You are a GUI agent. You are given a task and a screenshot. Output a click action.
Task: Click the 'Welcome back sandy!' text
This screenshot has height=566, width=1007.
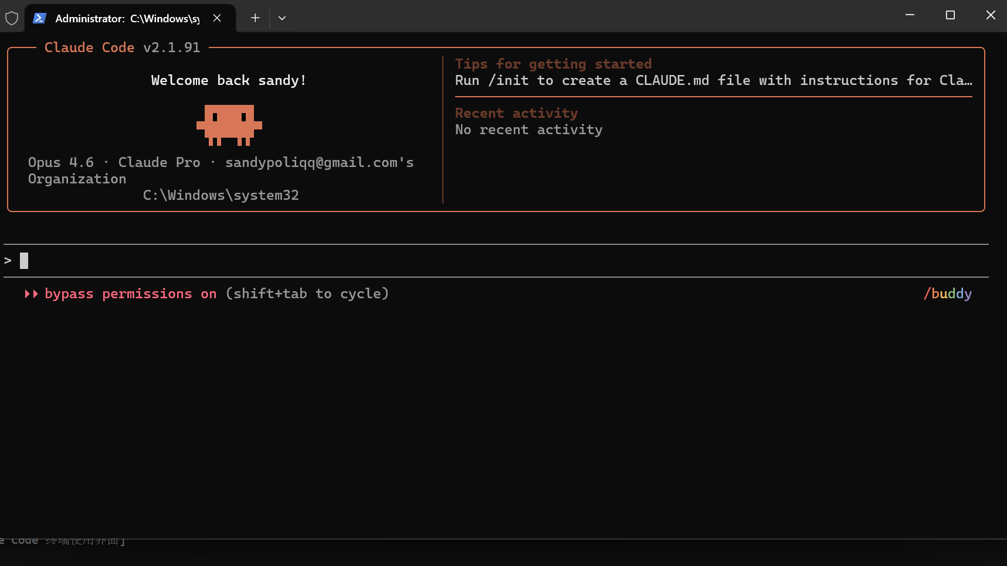tap(229, 80)
